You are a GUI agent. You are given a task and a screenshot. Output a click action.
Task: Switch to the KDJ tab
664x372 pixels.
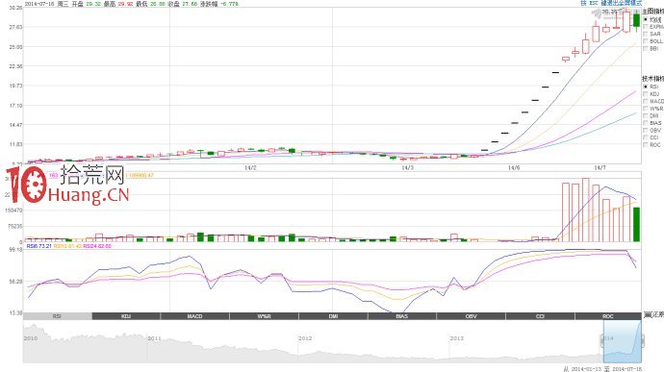(x=126, y=316)
